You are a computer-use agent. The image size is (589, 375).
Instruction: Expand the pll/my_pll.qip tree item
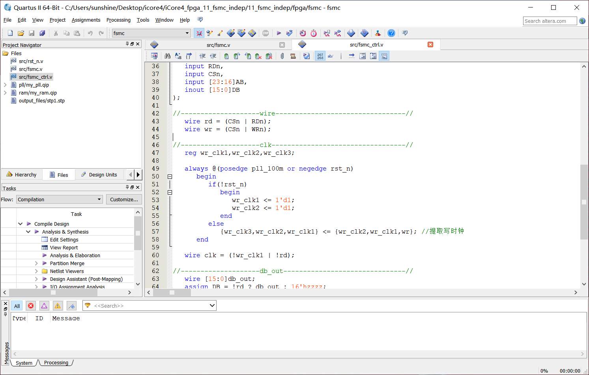tap(5, 85)
